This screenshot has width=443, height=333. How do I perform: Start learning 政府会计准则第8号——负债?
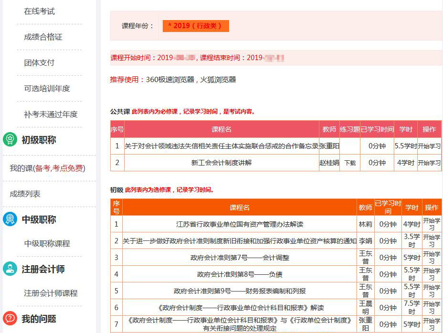432,274
